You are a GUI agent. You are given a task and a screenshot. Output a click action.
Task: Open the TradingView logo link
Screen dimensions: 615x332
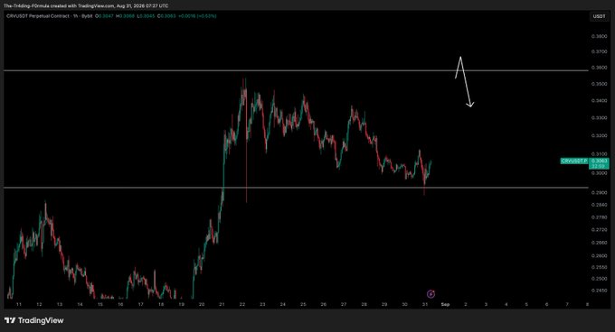(34, 320)
